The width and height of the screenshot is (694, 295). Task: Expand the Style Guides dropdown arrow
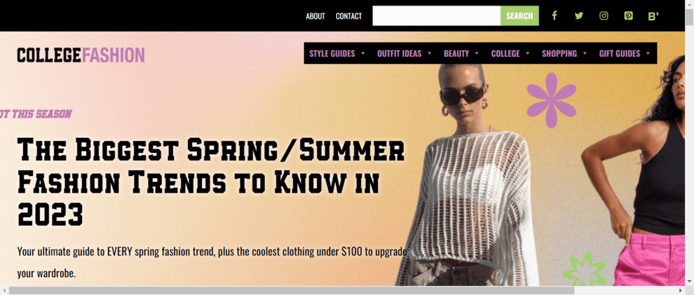(363, 53)
